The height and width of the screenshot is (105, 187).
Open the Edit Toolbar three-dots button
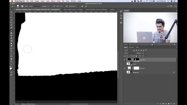(x=11, y=64)
